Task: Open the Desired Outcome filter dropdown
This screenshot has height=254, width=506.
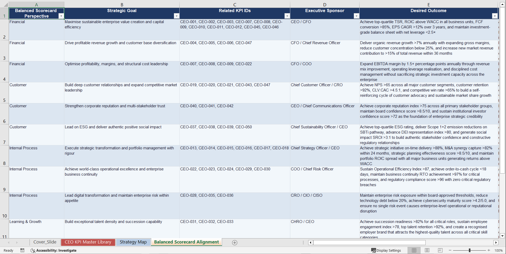Action: tap(495, 16)
